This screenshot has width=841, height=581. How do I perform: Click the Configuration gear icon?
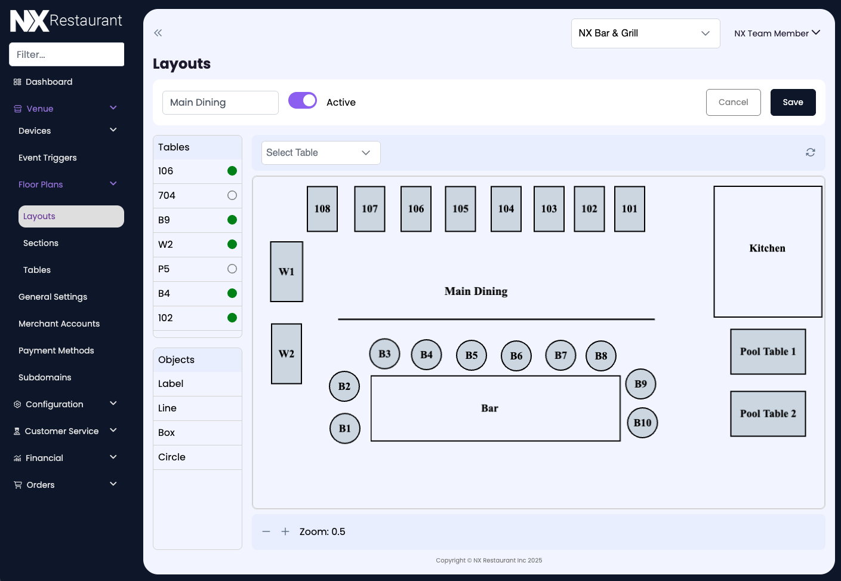click(17, 404)
